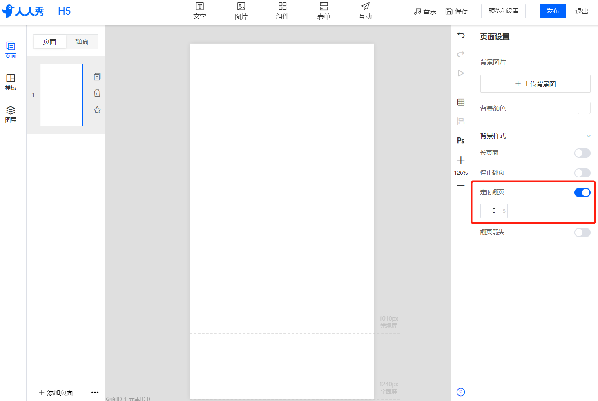The image size is (598, 401).
Task: Disable the 定时翻页 timed flip switch
Action: (x=582, y=193)
